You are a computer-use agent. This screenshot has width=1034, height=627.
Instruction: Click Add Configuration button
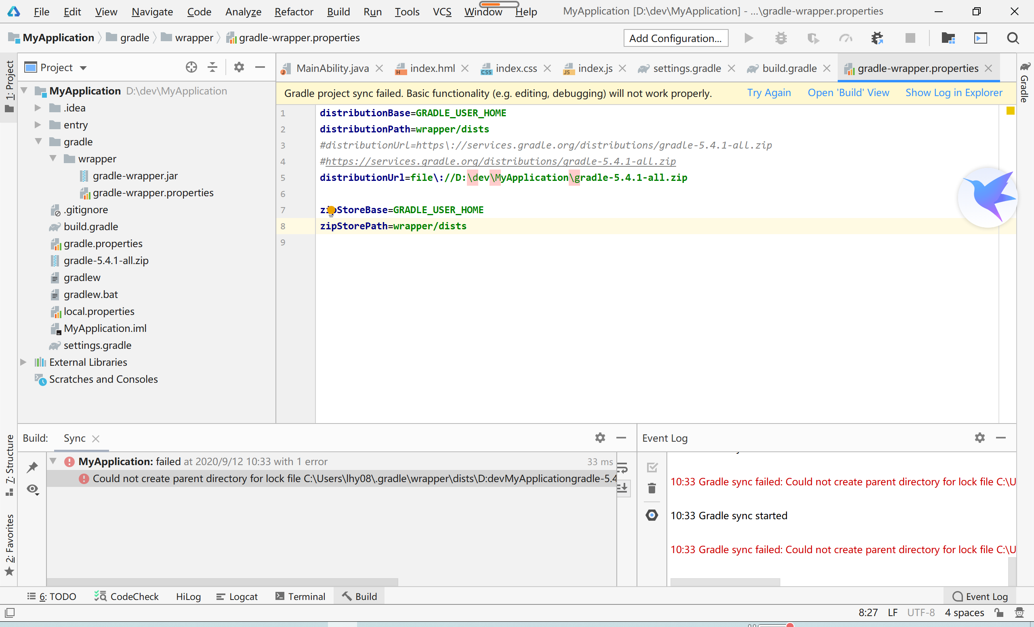coord(676,38)
